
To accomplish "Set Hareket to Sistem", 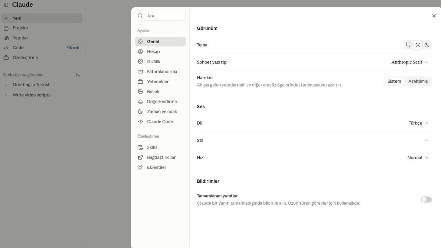I will tap(394, 81).
